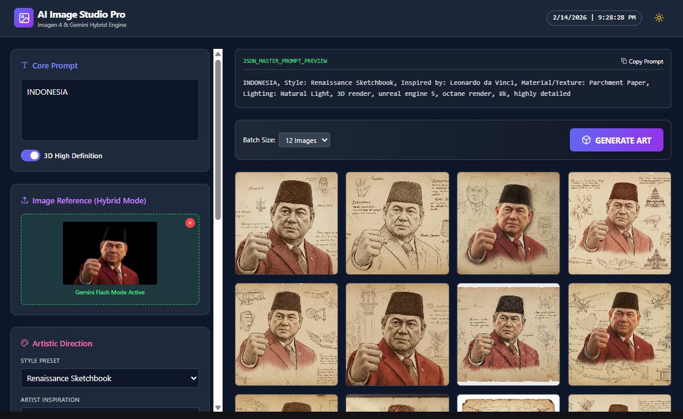Image resolution: width=683 pixels, height=419 pixels.
Task: Click the GENERATE ART button
Action: pyautogui.click(x=616, y=140)
